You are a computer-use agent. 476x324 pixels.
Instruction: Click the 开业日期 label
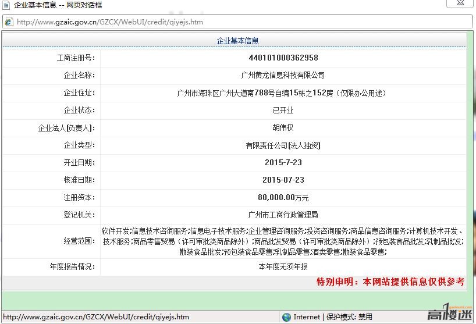[x=79, y=163]
